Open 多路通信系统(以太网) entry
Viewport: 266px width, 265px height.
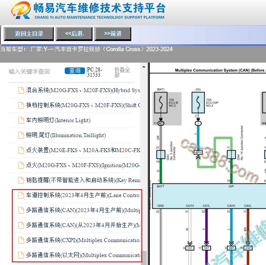(83, 255)
